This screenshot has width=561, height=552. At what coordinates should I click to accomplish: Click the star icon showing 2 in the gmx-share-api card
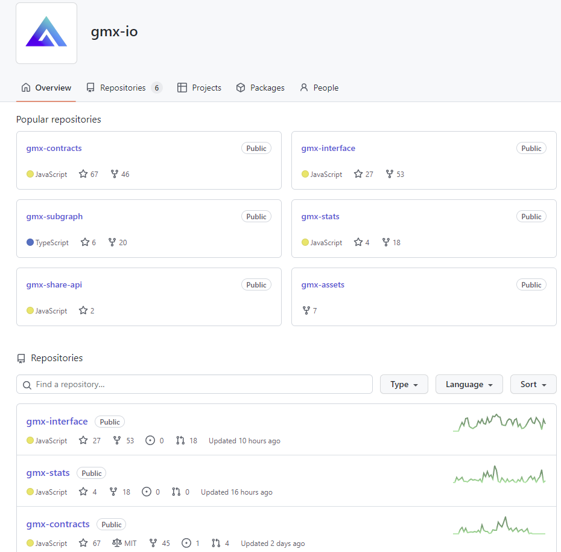click(x=83, y=310)
